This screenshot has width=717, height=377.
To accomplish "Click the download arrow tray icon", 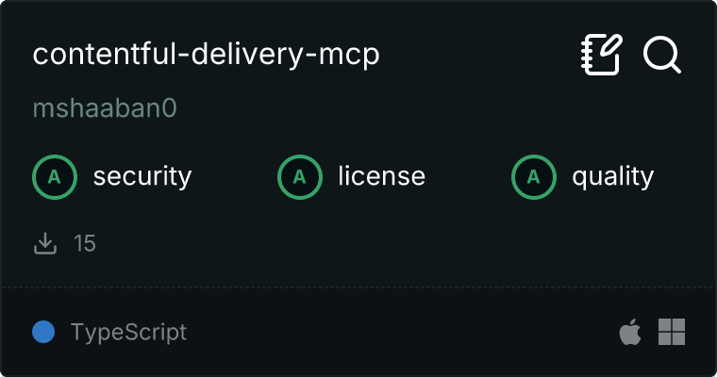I will pos(45,243).
